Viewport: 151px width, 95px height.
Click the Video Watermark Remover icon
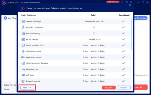tap(23, 63)
